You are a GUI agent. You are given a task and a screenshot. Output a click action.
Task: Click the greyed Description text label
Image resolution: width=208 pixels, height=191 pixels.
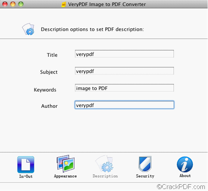pyautogui.click(x=105, y=176)
